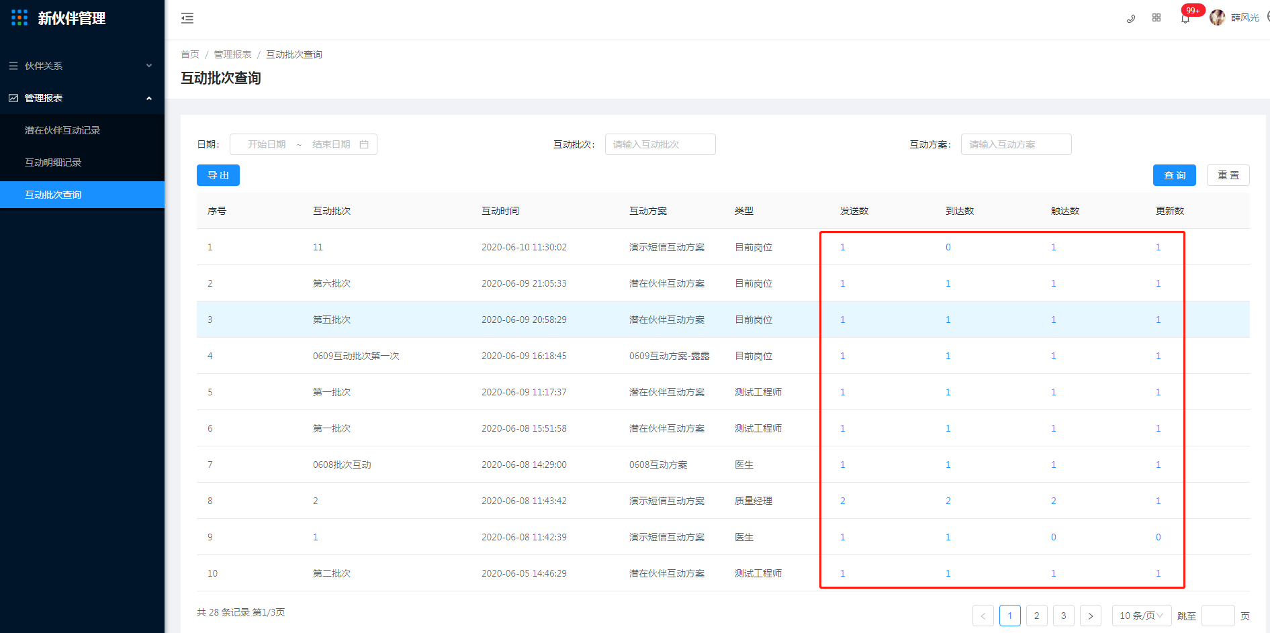The height and width of the screenshot is (633, 1270).
Task: Click 更新数 column header
Action: [x=1170, y=211]
